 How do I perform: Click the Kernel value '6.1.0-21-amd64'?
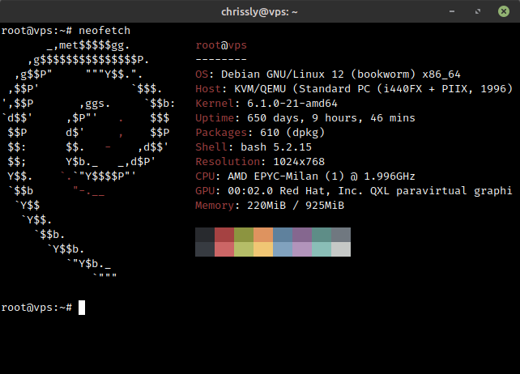click(292, 104)
